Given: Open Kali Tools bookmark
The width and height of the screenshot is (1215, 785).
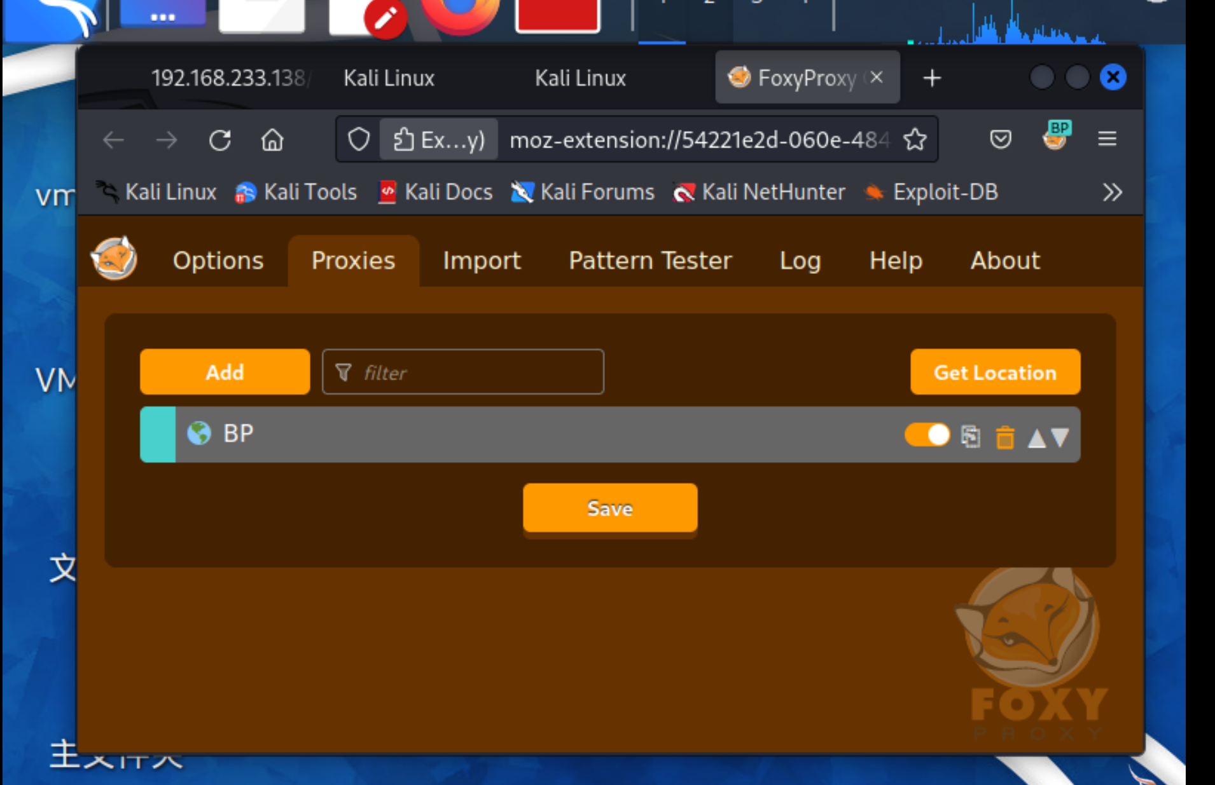Looking at the screenshot, I should (296, 192).
